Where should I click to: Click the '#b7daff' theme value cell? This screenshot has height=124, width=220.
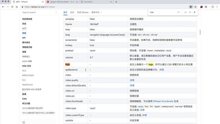[x=108, y=24]
